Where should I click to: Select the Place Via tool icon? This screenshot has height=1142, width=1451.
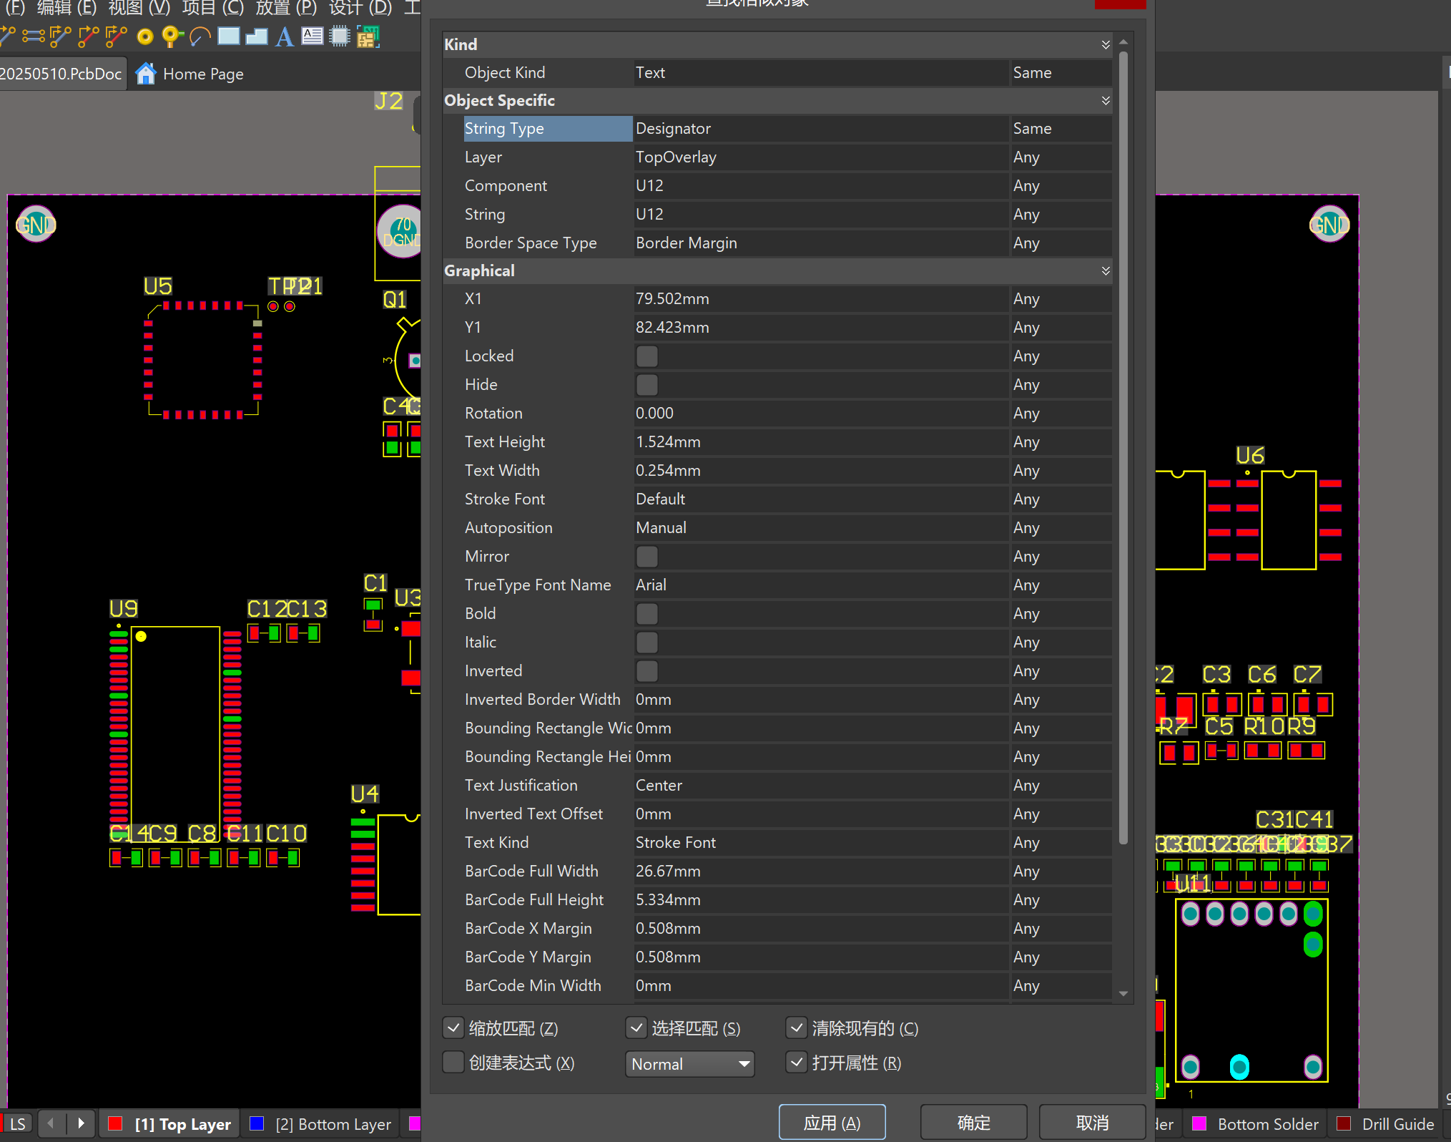tap(171, 36)
